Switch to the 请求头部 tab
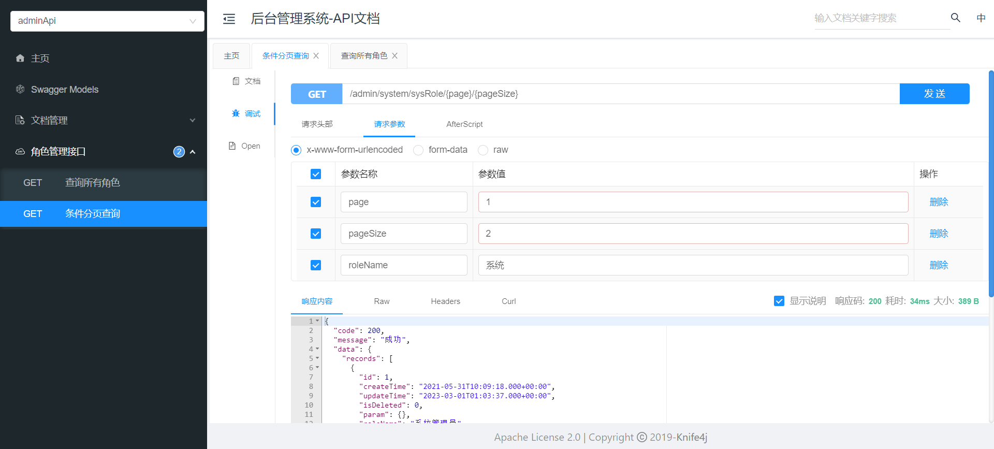 317,124
